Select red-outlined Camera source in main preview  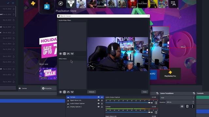pyautogui.click(x=160, y=48)
